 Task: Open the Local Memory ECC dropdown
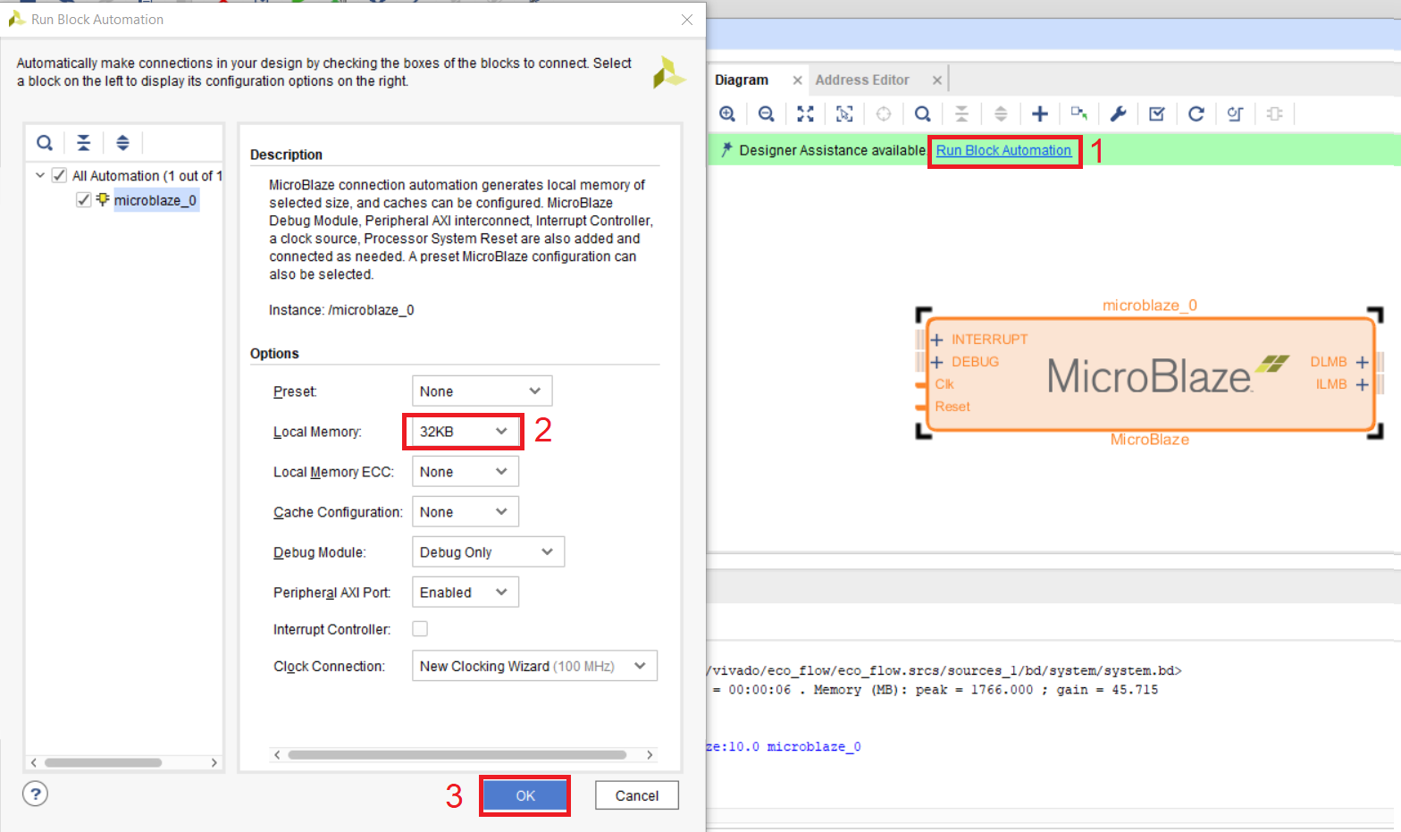click(465, 471)
